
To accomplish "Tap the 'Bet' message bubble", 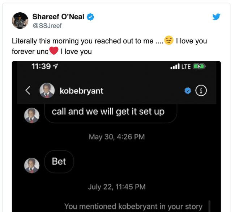I will click(x=59, y=161).
